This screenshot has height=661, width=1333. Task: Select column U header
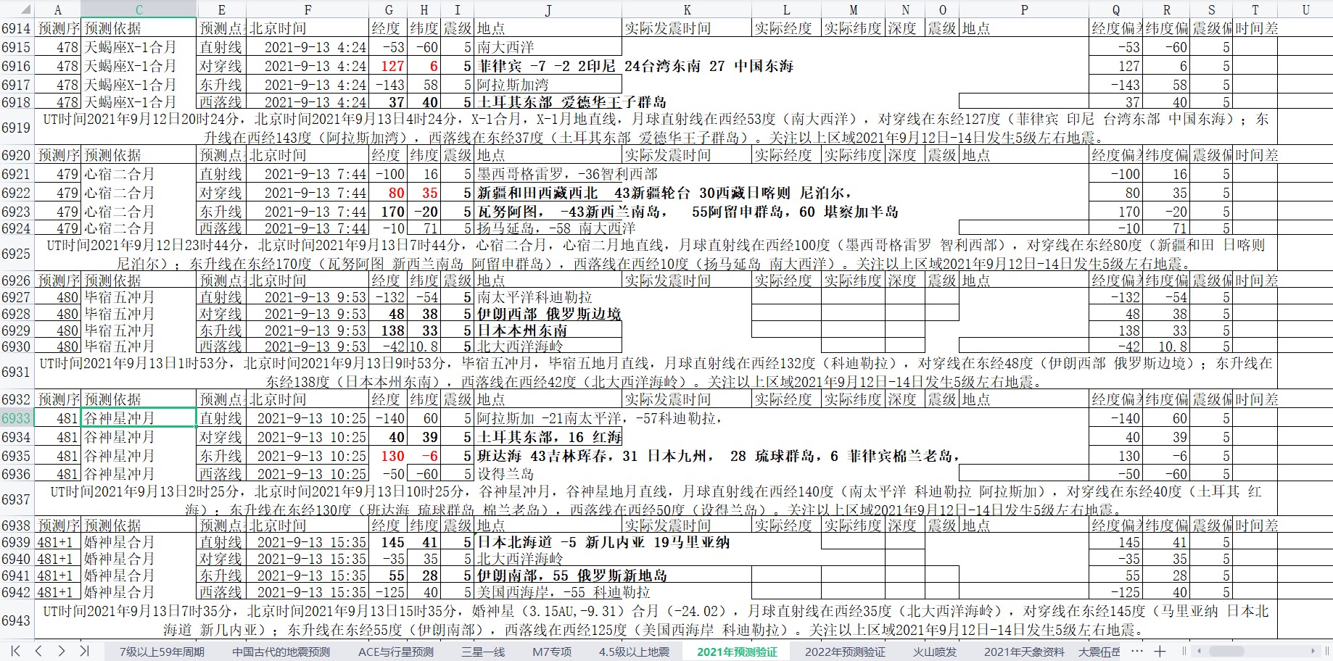coord(1305,9)
